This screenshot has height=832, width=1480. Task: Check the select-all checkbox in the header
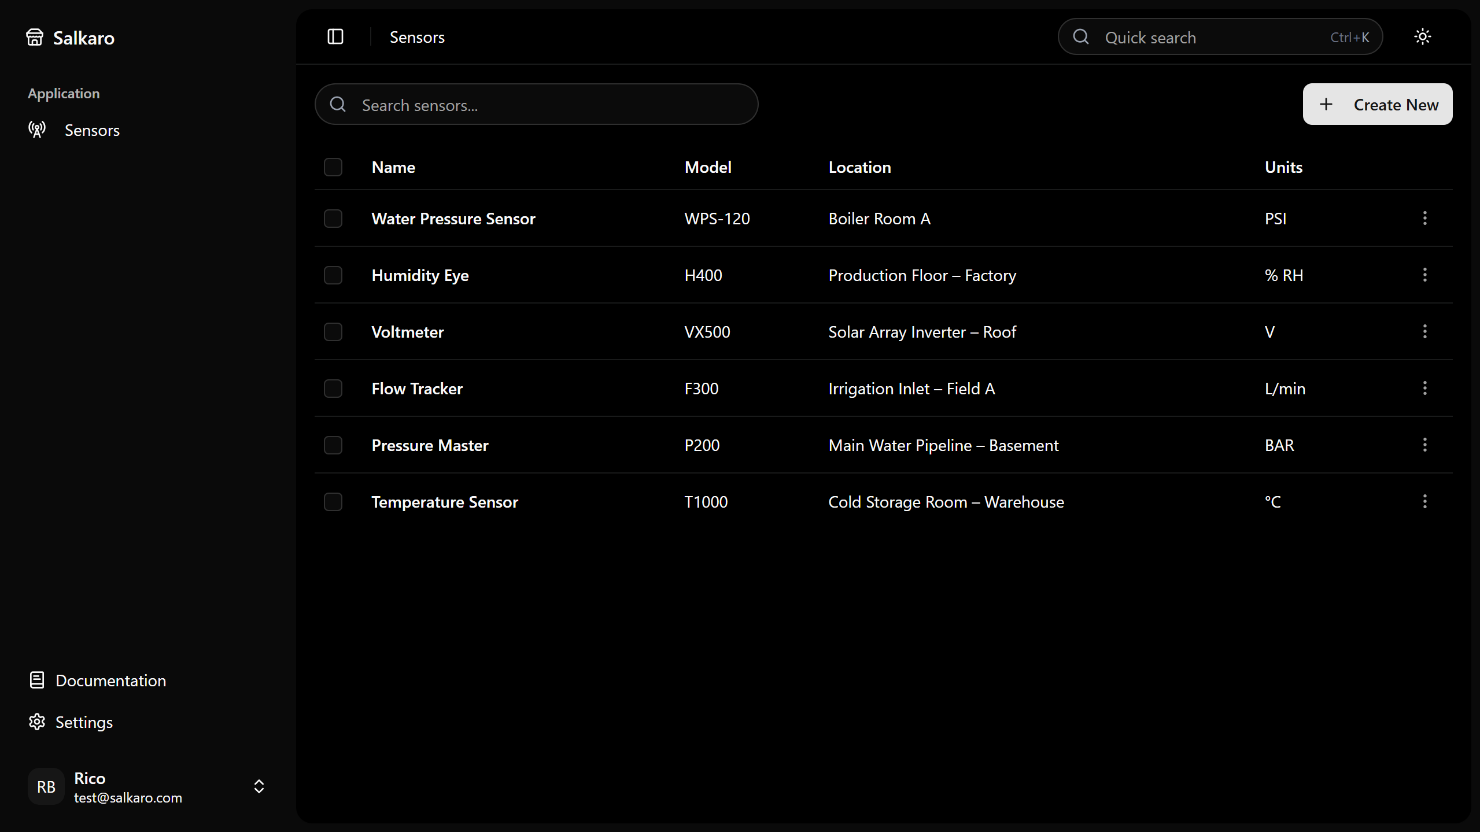coord(333,167)
